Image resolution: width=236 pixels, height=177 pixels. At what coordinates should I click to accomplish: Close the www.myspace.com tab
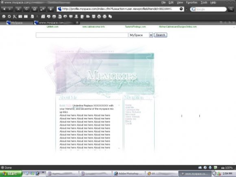point(77,22)
